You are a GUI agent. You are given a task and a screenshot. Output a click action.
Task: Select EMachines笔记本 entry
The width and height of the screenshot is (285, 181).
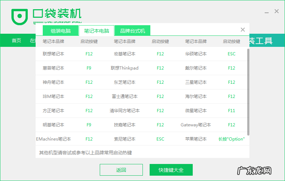point(53,139)
